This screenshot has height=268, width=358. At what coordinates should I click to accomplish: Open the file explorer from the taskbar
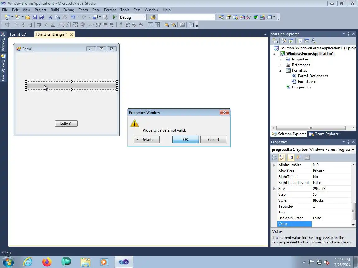[85, 262]
